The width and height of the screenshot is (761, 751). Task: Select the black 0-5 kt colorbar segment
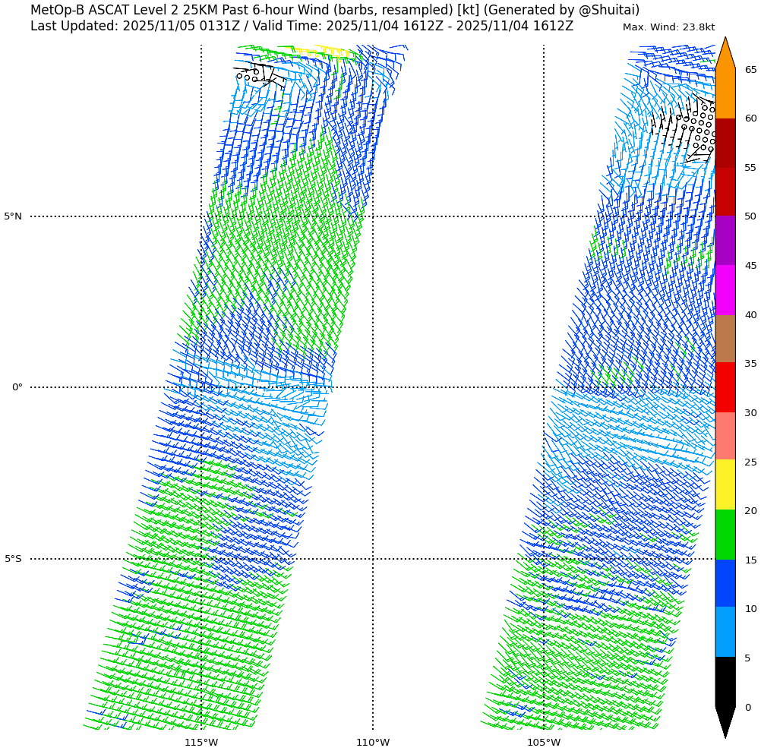725,681
